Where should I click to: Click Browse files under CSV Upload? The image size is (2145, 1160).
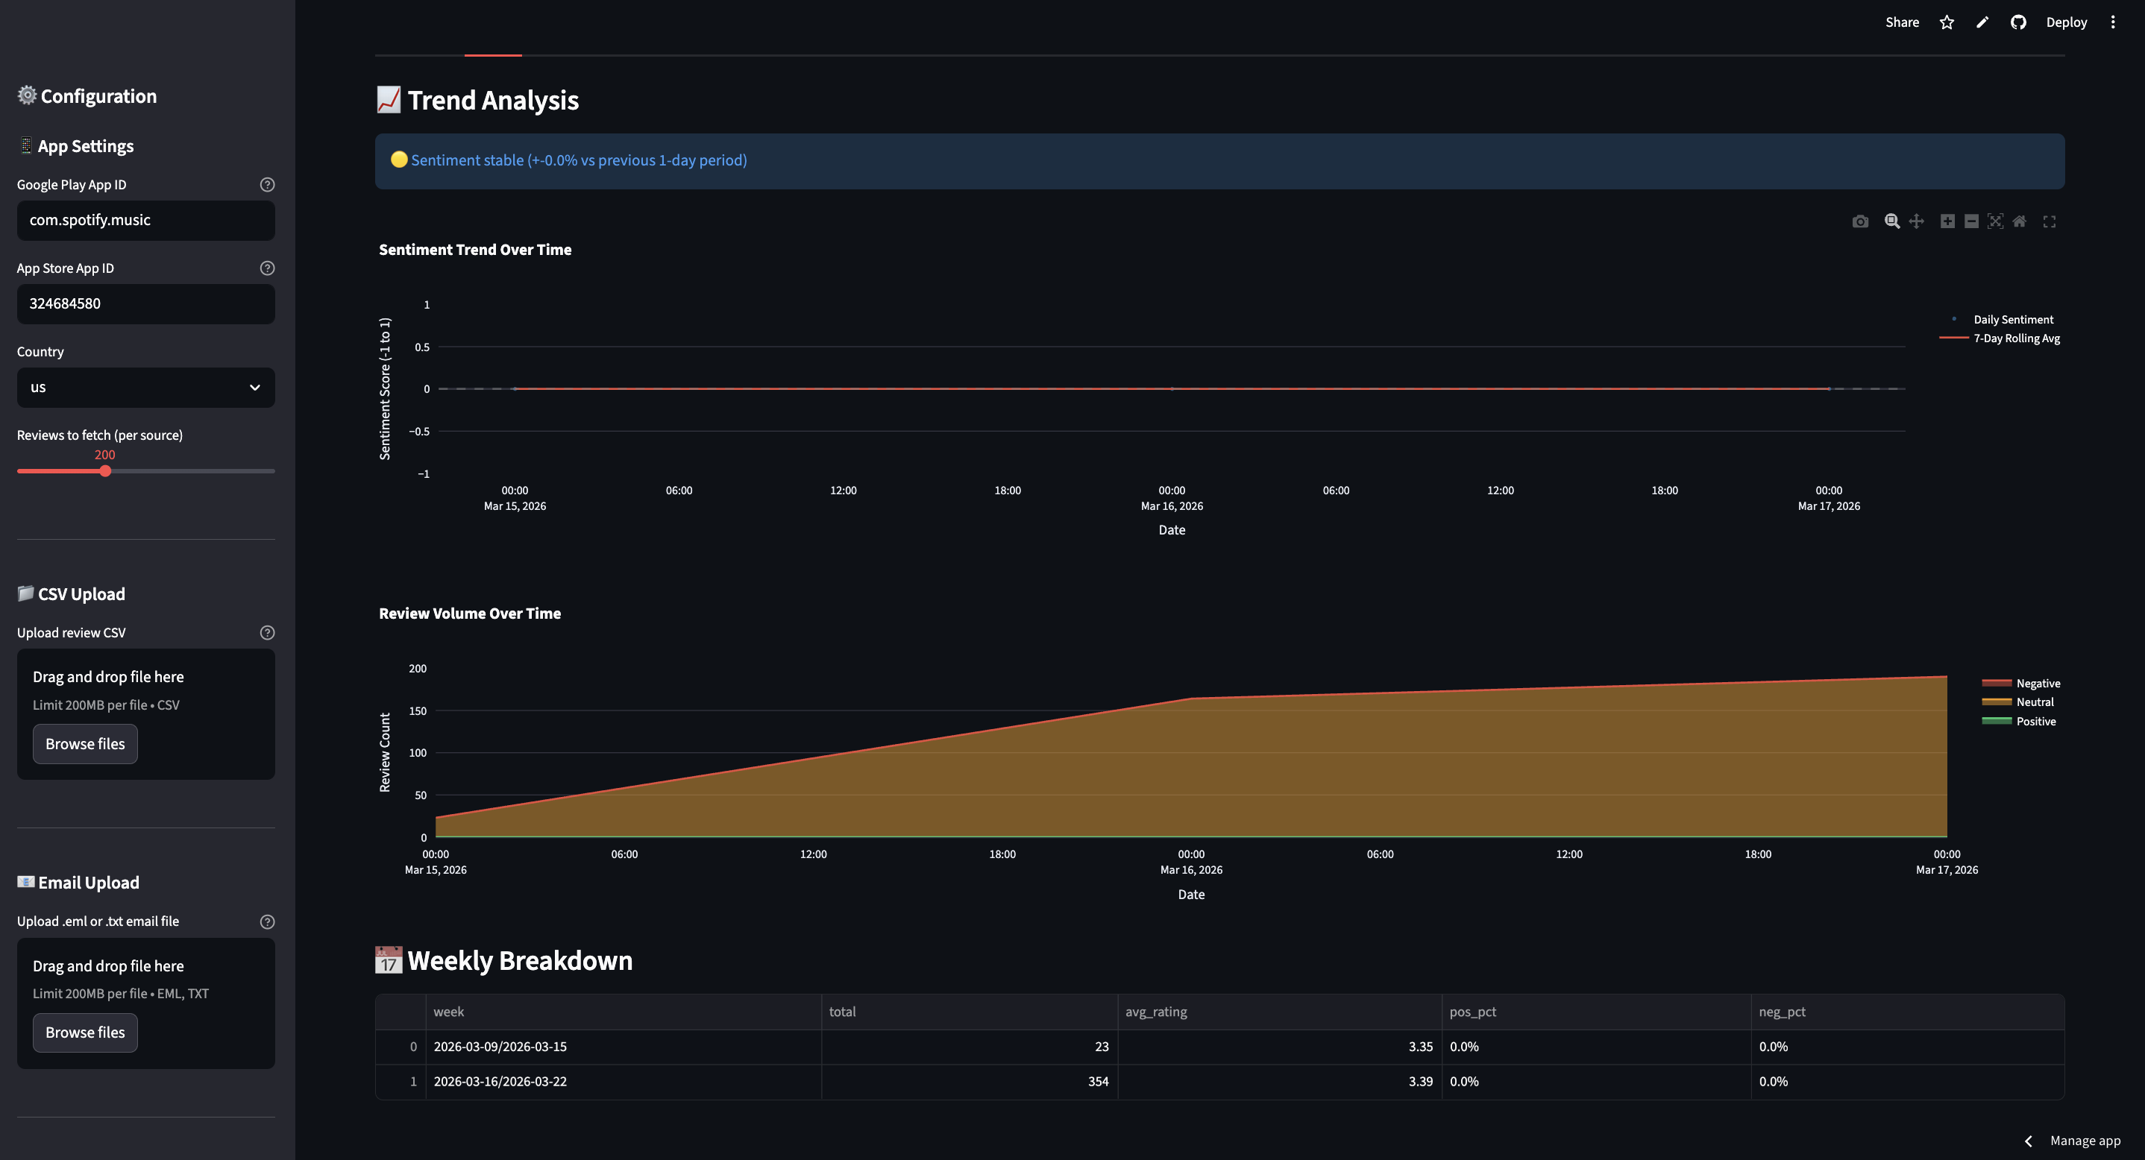point(85,744)
